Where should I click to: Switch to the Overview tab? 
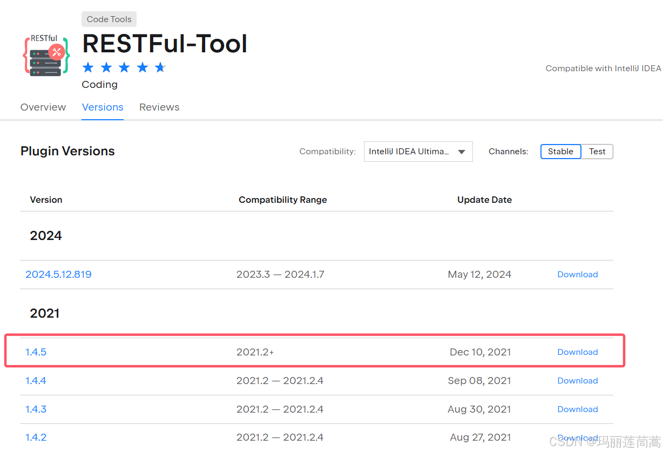point(43,107)
